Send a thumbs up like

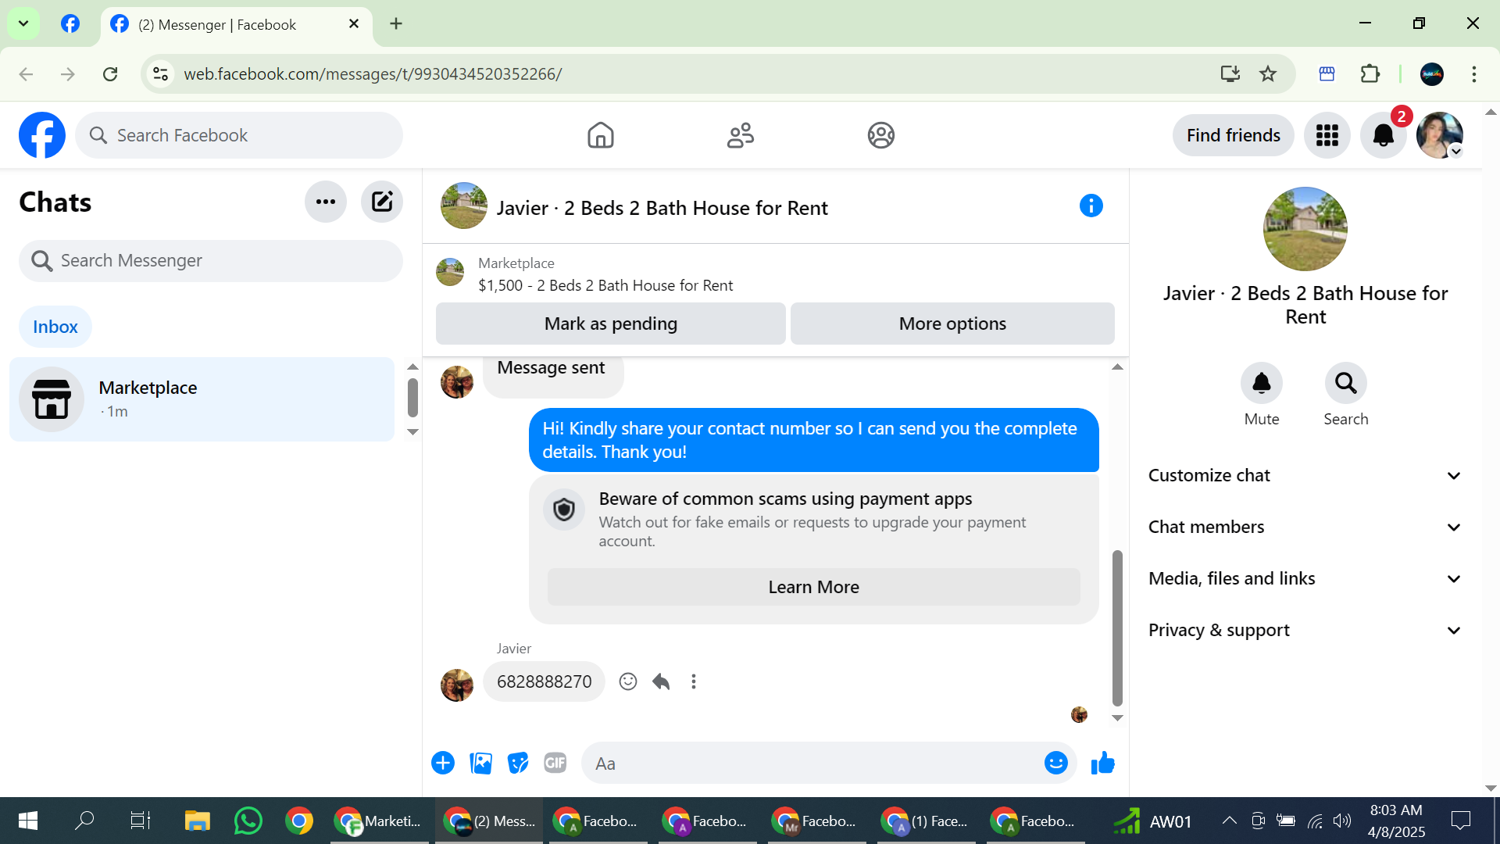pos(1102,763)
